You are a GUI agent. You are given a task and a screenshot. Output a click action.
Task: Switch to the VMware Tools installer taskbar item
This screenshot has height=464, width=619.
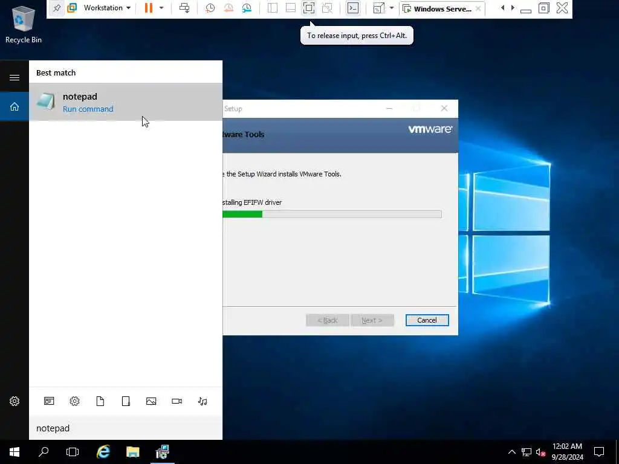point(162,452)
